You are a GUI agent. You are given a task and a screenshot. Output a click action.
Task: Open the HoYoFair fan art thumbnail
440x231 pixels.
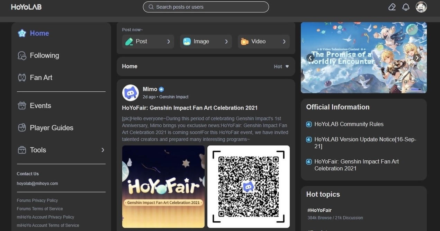point(163,187)
